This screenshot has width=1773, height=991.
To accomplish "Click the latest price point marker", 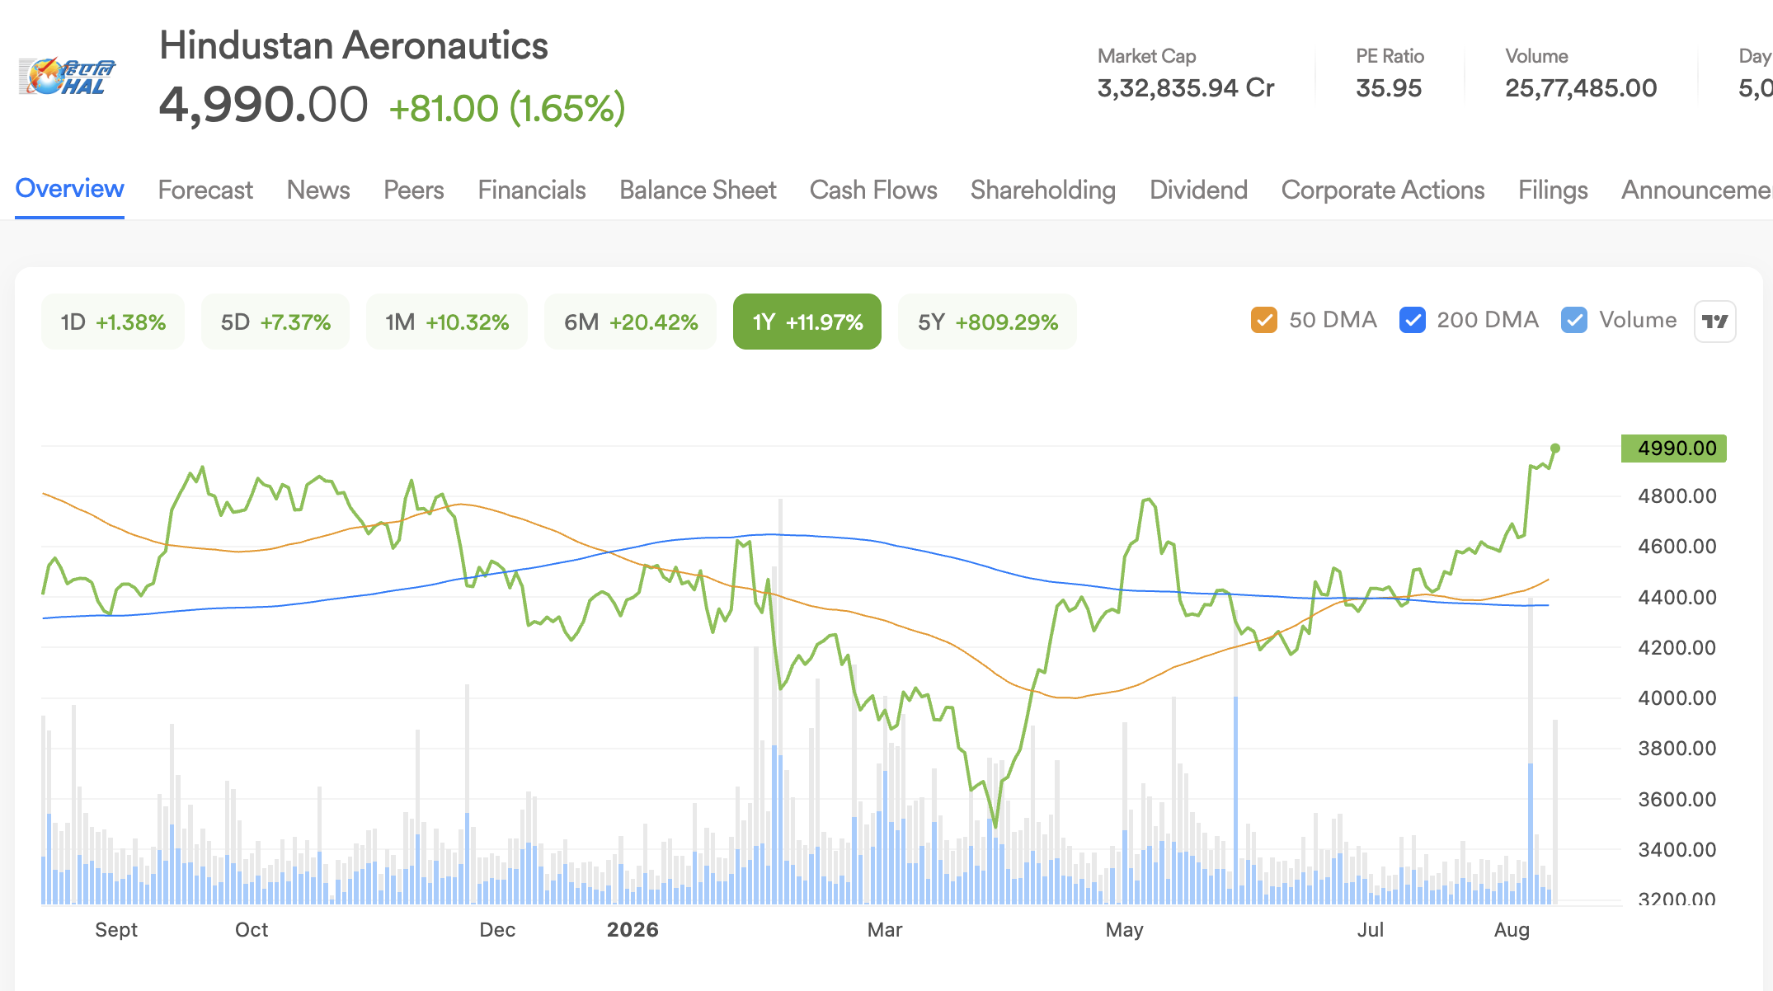I will pos(1555,449).
